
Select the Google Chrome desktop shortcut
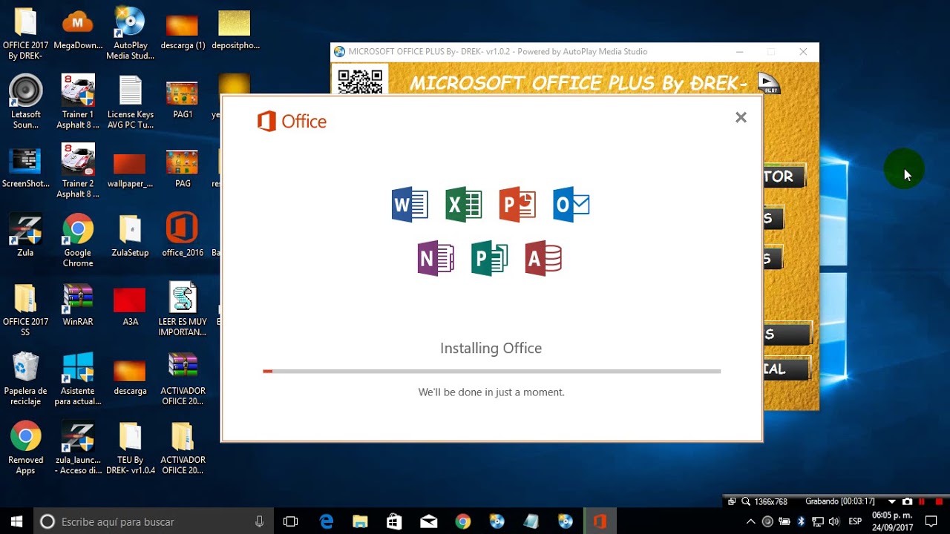[x=78, y=241]
